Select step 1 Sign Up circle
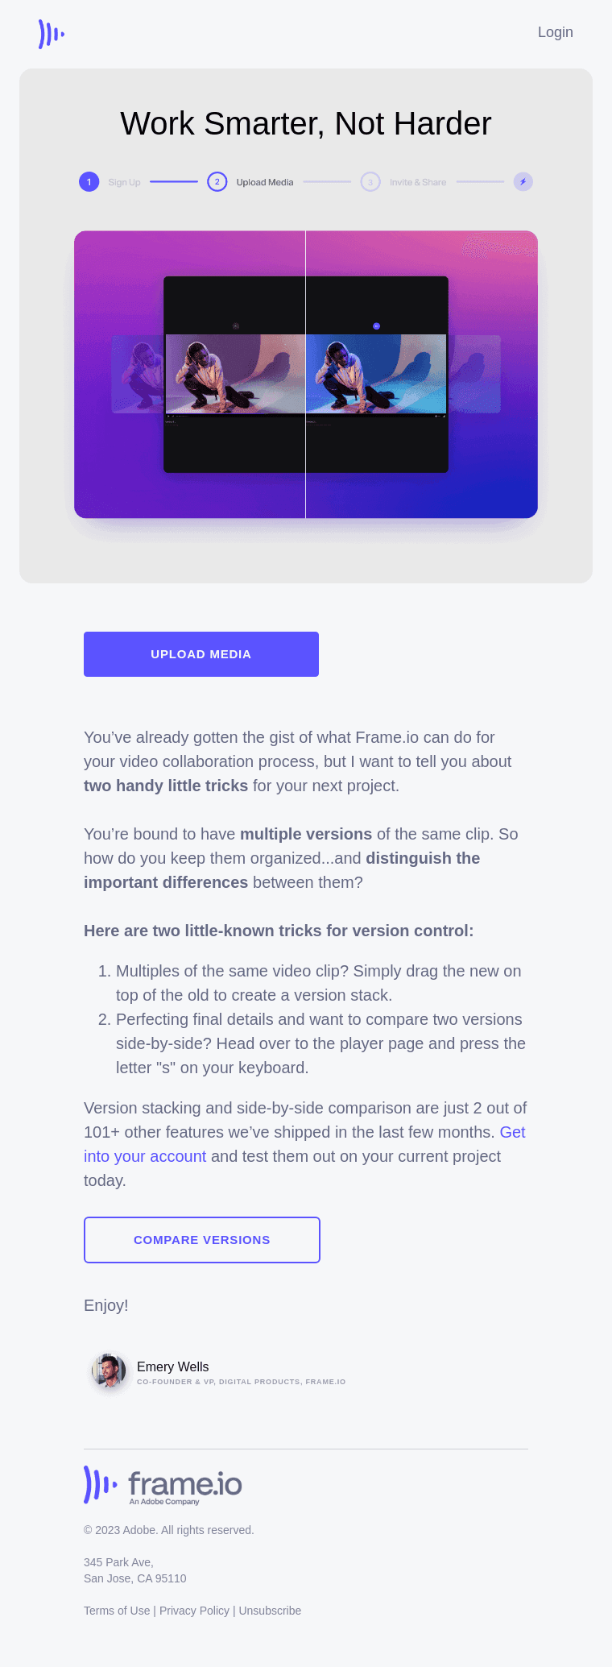This screenshot has height=1667, width=612. (89, 182)
